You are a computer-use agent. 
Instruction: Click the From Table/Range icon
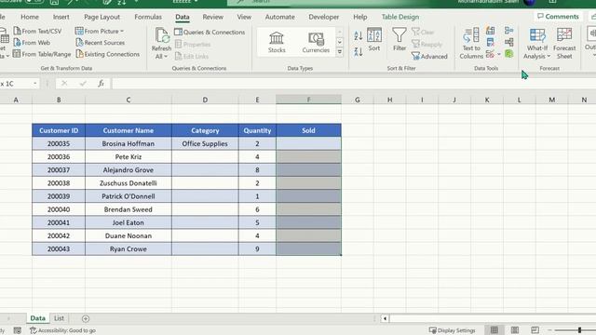pos(17,54)
